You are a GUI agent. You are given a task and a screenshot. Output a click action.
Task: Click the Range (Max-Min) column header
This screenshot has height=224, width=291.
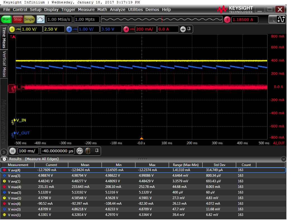(186, 165)
